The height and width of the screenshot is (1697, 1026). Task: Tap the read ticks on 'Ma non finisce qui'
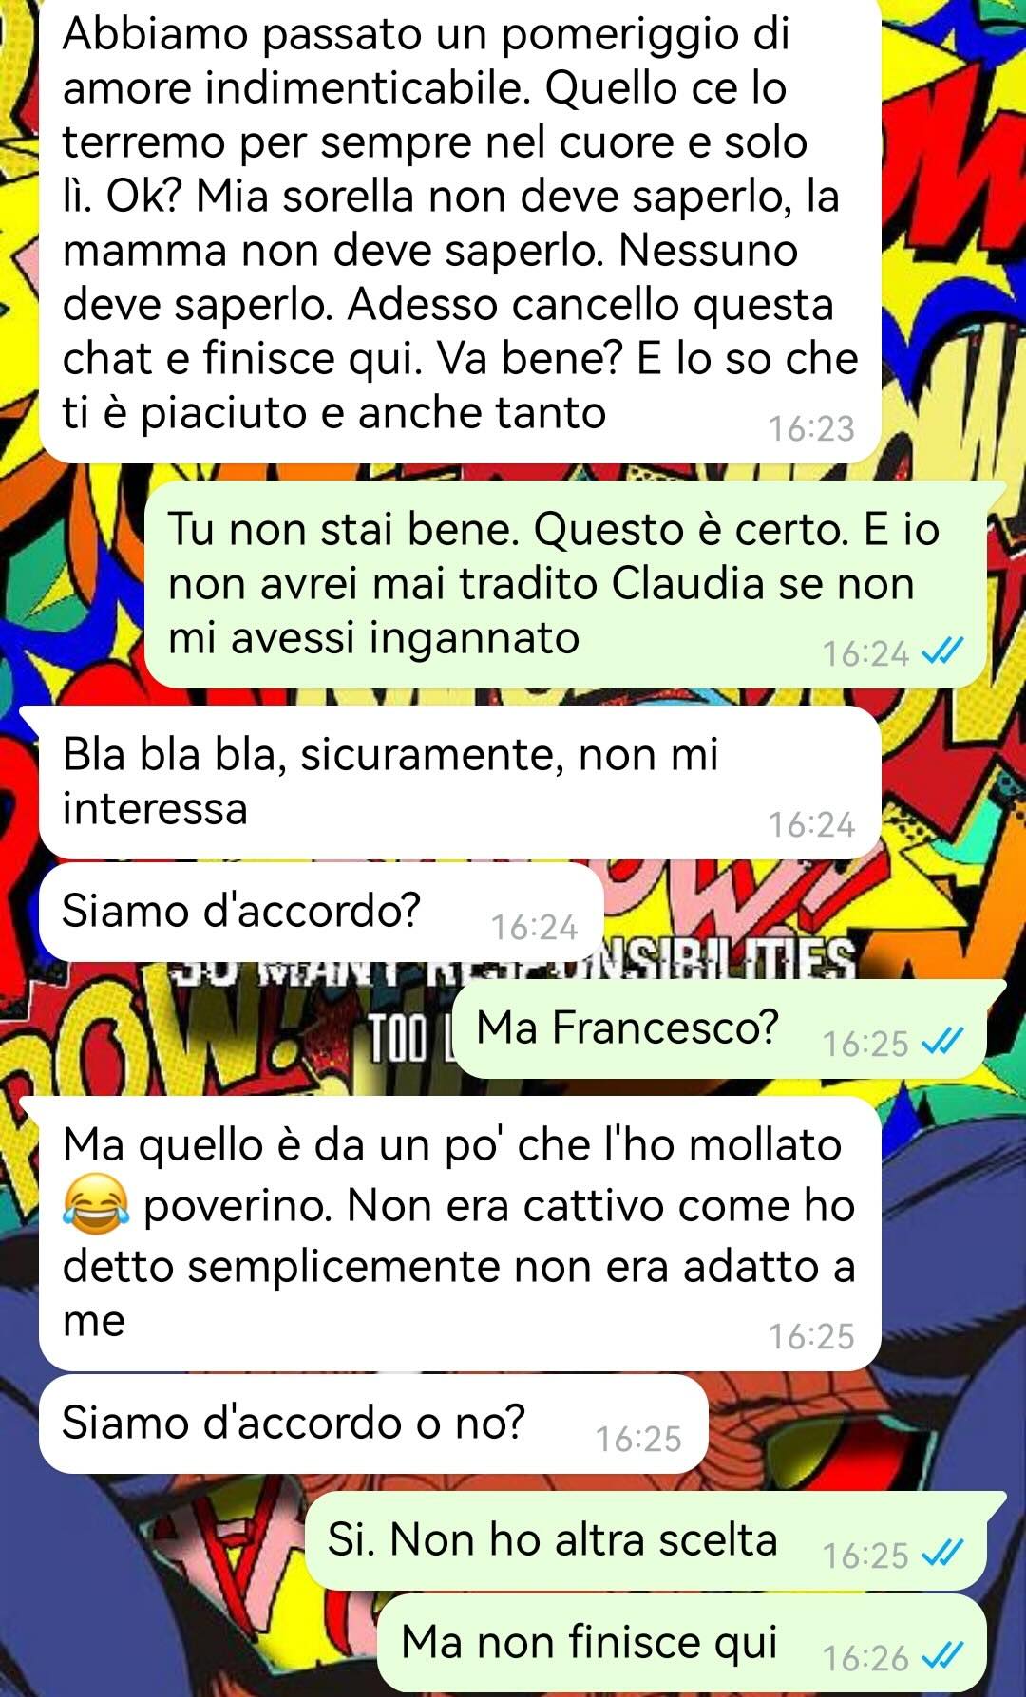coord(943,1656)
